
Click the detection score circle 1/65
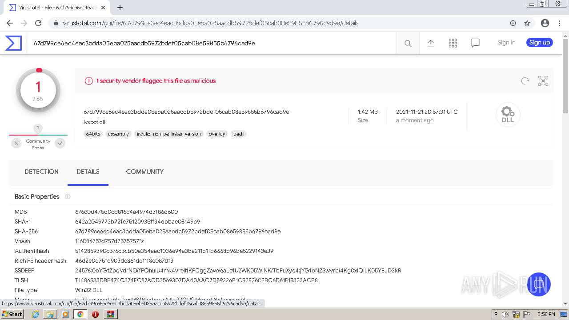tap(38, 91)
